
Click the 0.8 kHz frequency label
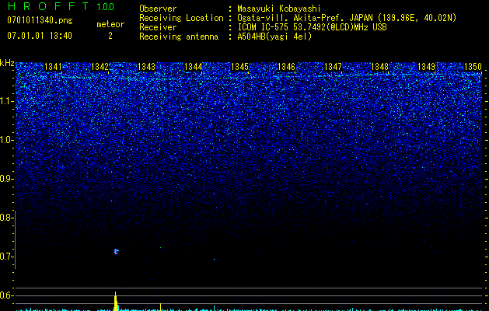[7, 218]
